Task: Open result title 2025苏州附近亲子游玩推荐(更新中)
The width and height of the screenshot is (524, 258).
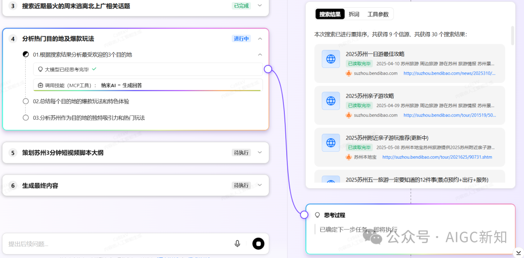Action: click(x=387, y=138)
